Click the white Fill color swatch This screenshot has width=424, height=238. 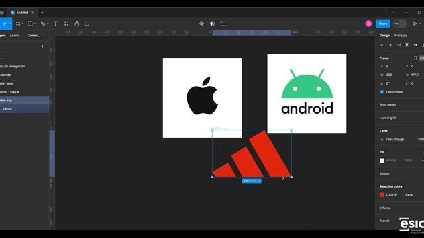[x=382, y=161]
